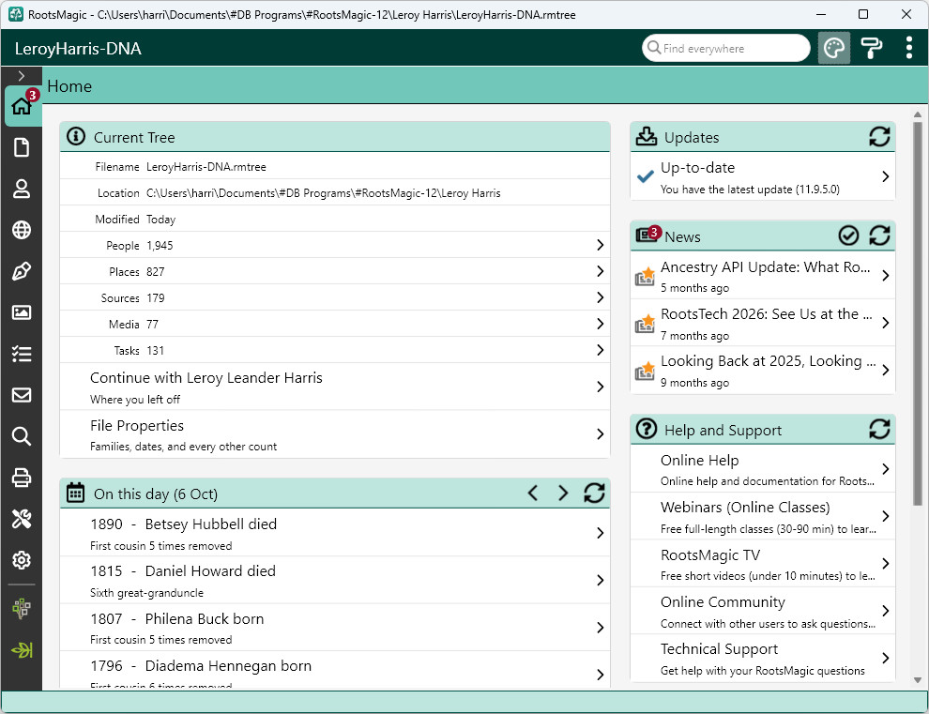This screenshot has height=714, width=929.
Task: Click the paint roller toolbar icon
Action: [x=871, y=48]
